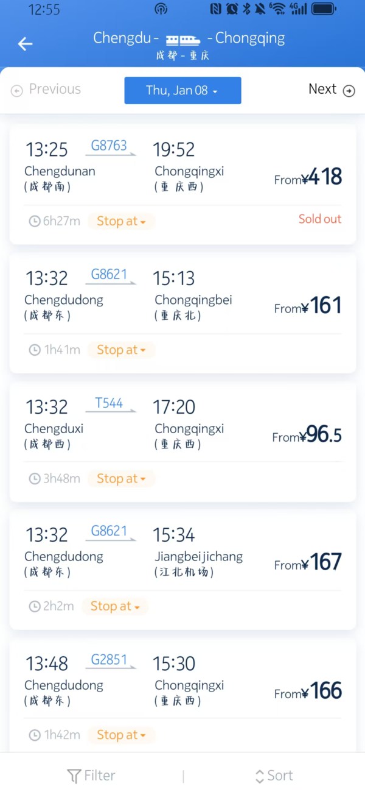Tap the clock icon beside 3h48m
The height and width of the screenshot is (792, 365).
point(35,479)
